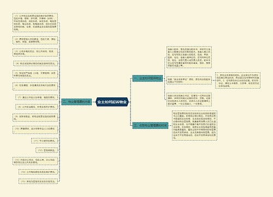Select the node beginning 根据"谁主张谁举证"

(189, 80)
